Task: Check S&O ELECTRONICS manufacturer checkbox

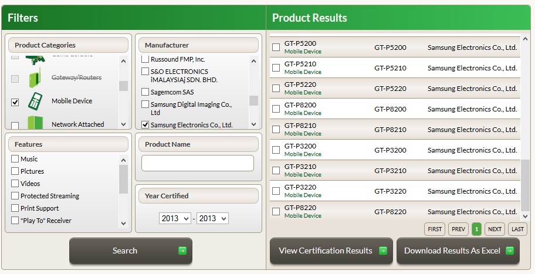Action: (145, 72)
